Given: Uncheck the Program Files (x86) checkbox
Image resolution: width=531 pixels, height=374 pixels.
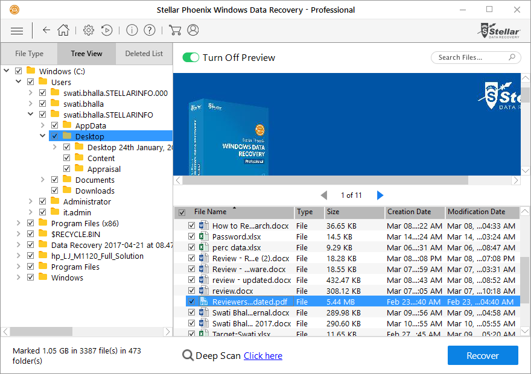Looking at the screenshot, I should point(31,223).
